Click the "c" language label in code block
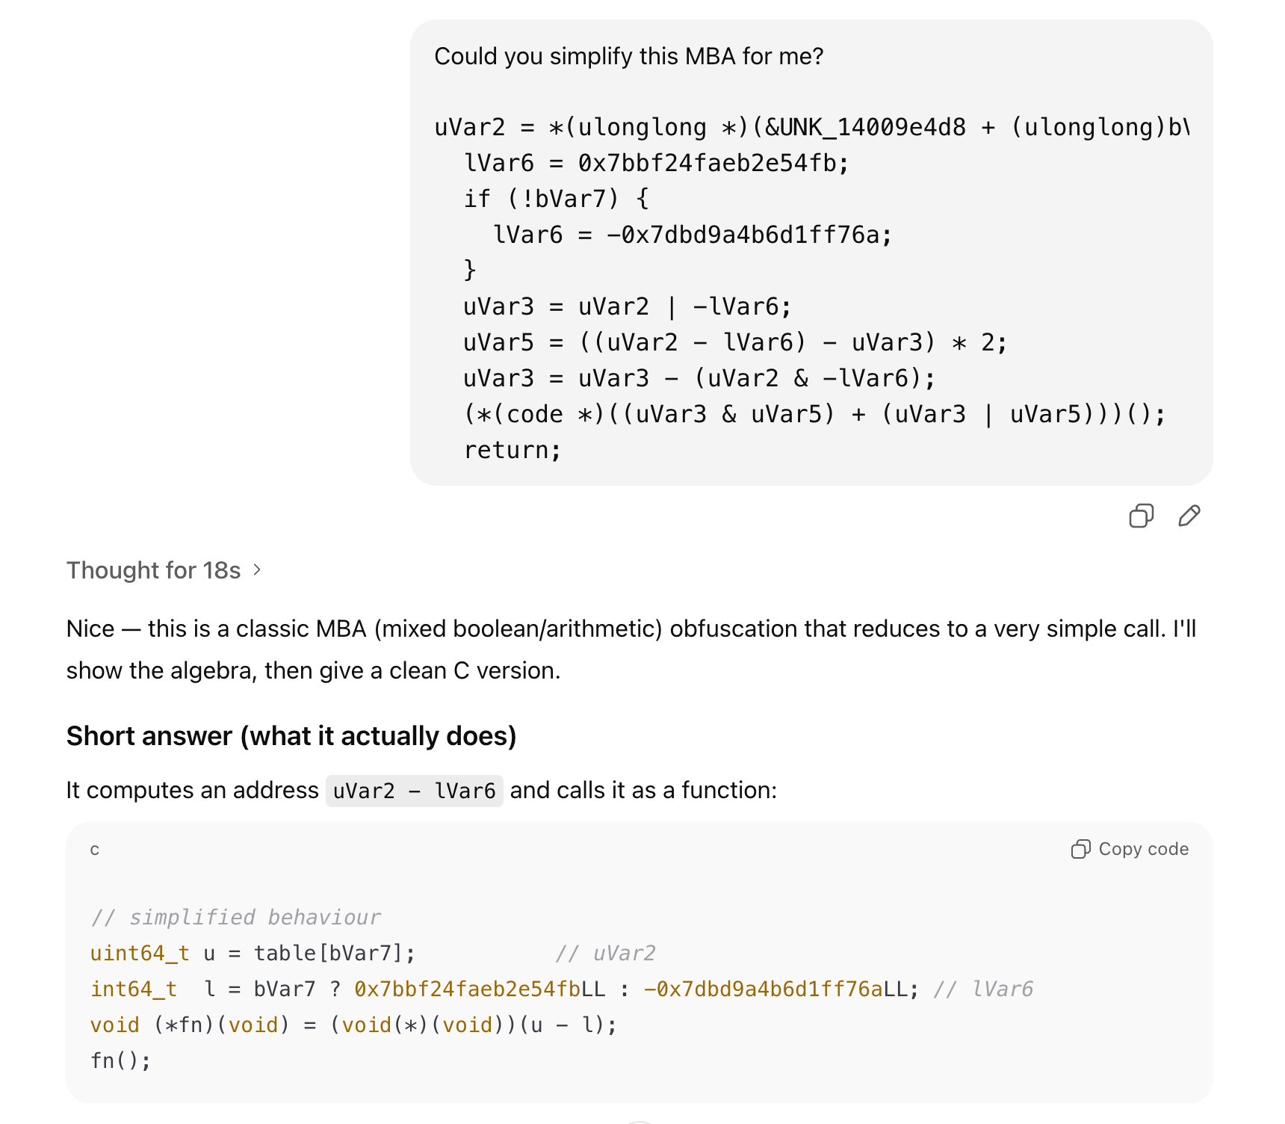This screenshot has height=1124, width=1285. pyautogui.click(x=95, y=850)
